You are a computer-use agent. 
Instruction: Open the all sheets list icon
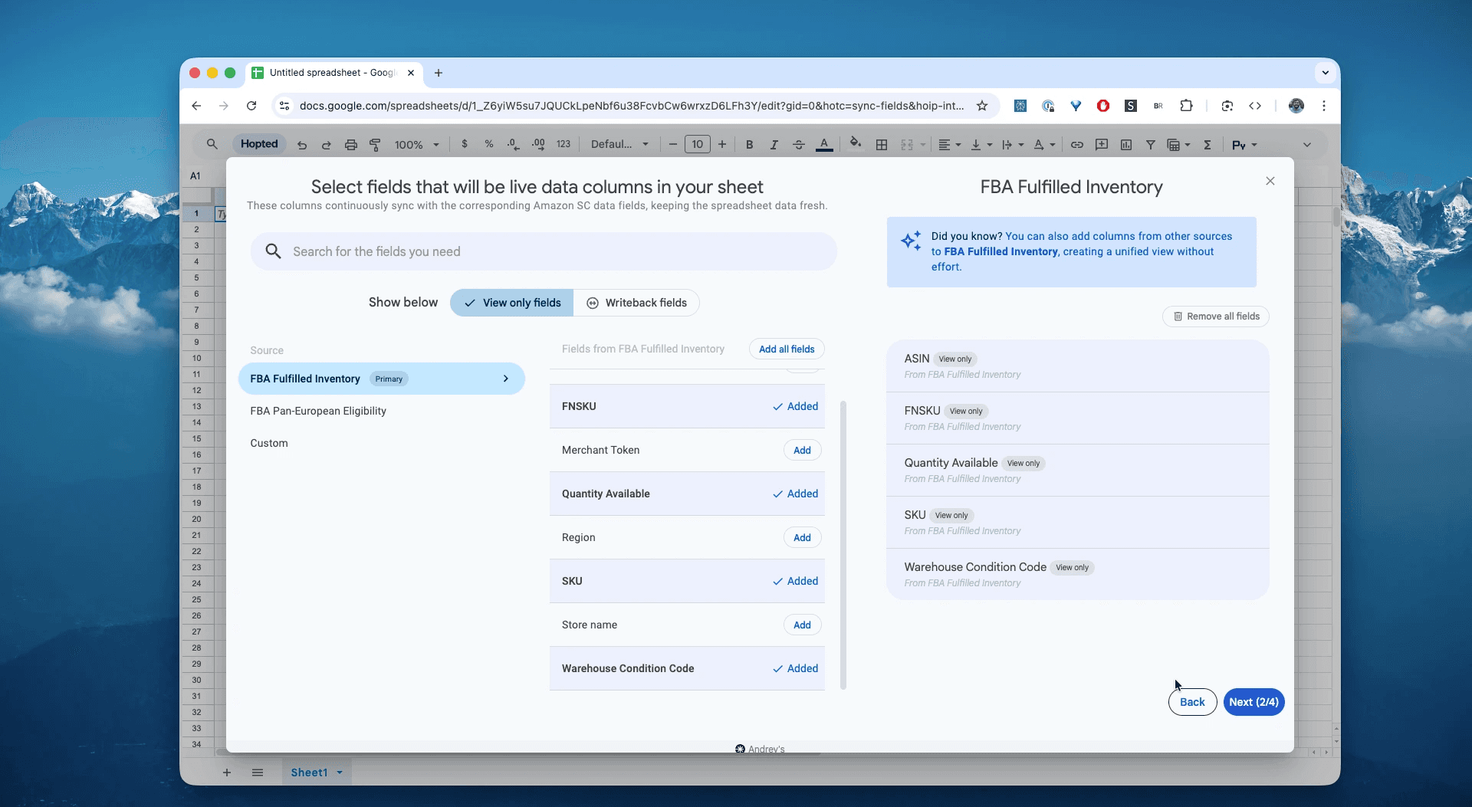point(258,773)
